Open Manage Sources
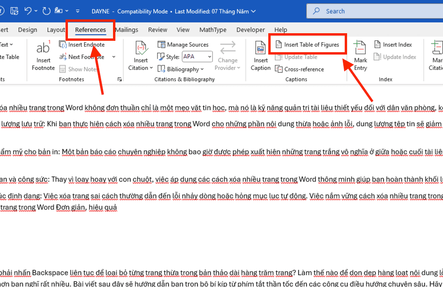The image size is (443, 287). click(x=183, y=45)
